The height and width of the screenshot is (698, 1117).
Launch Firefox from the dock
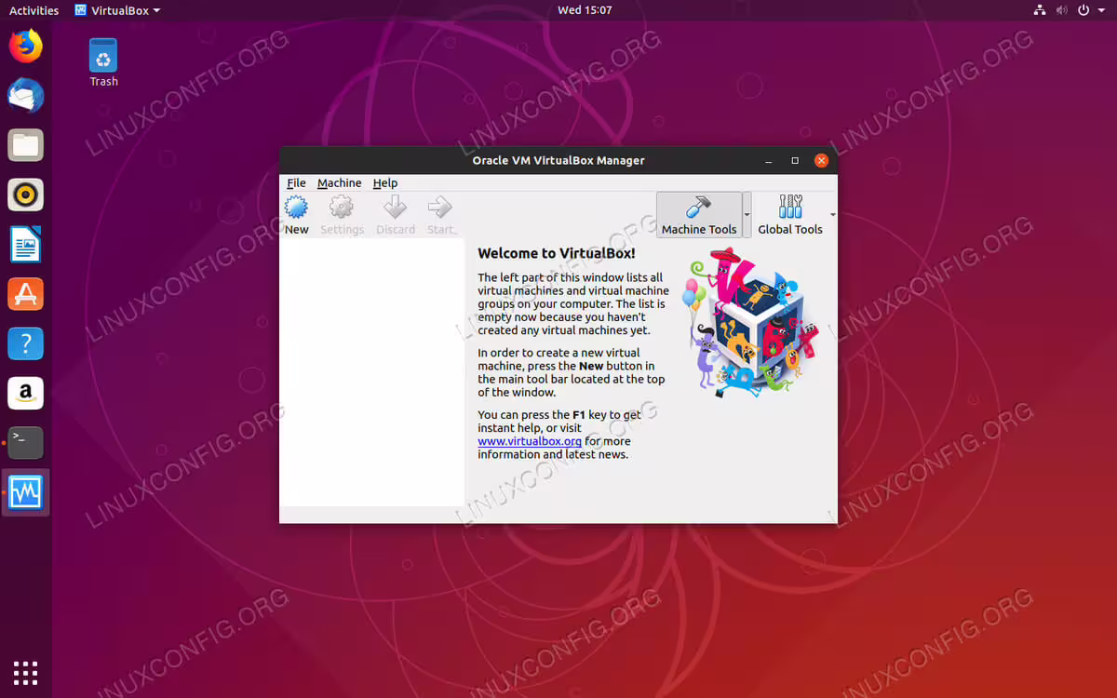coord(26,46)
